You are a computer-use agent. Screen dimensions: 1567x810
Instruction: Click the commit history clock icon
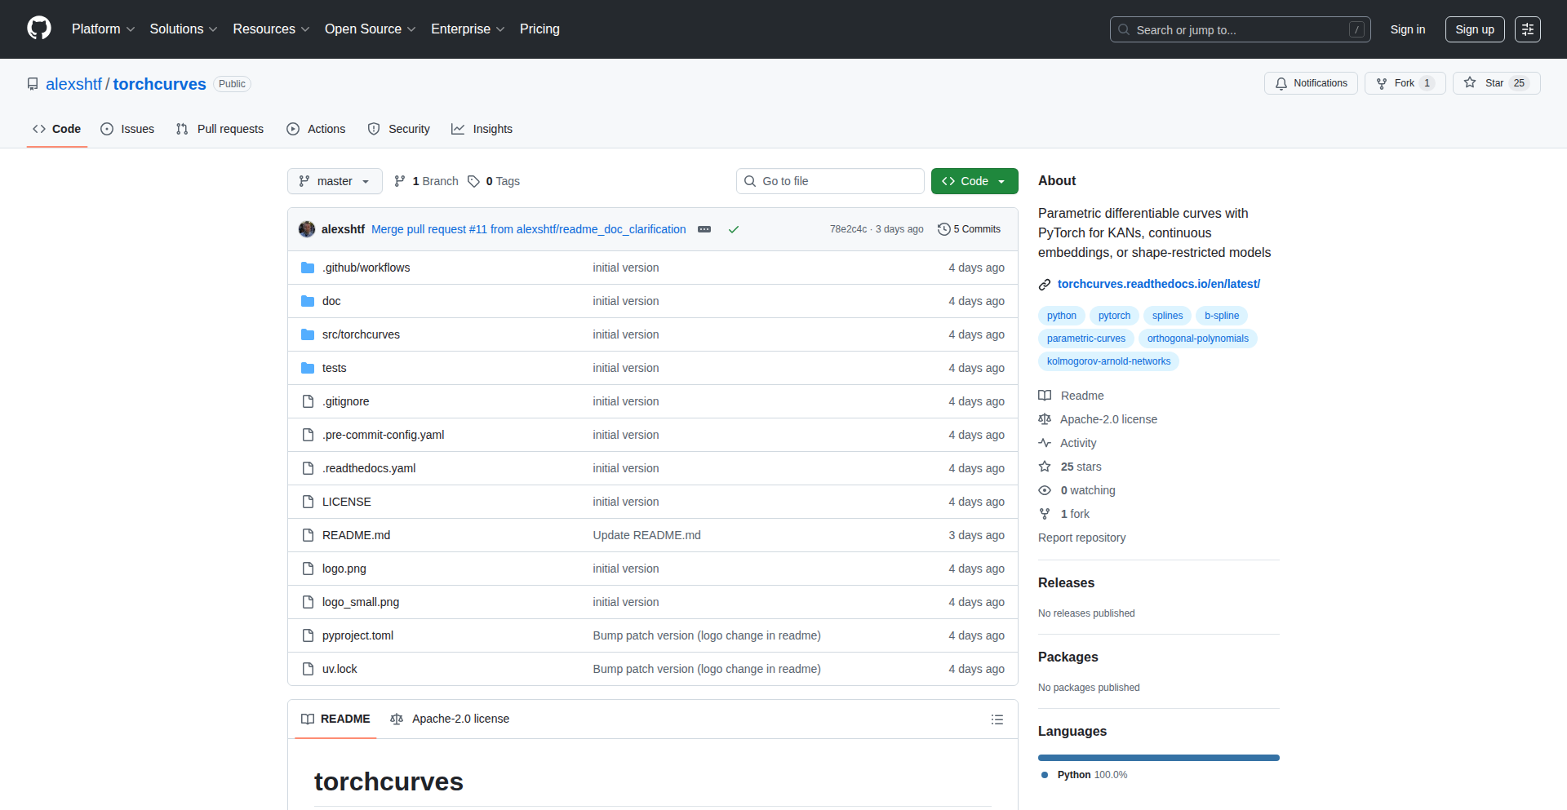943,229
